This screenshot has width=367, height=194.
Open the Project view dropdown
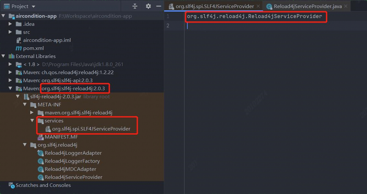click(x=33, y=6)
